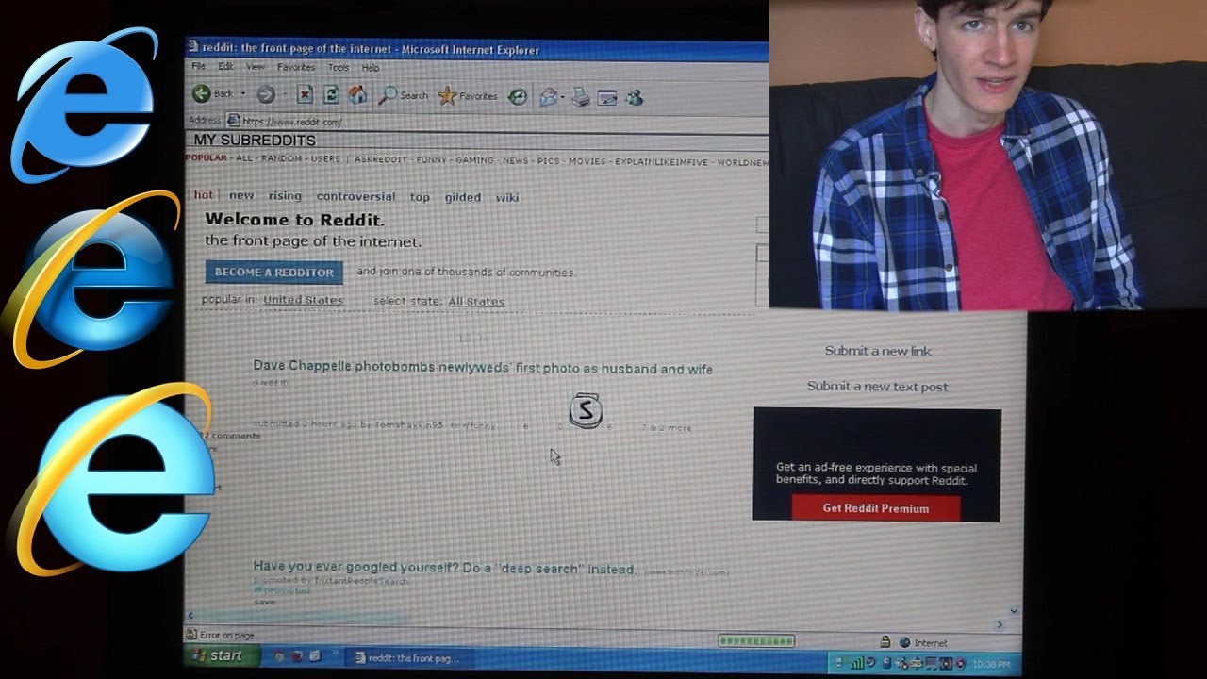Screen dimensions: 1207x679
Task: Select the hot sorting tab
Action: (x=204, y=195)
